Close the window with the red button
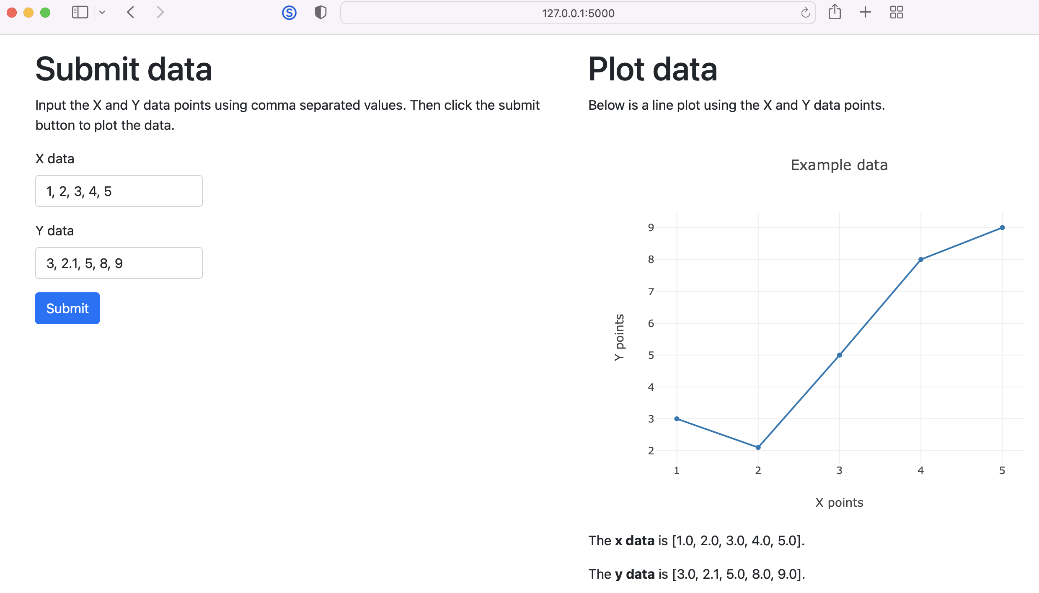This screenshot has height=593, width=1039. click(x=12, y=13)
